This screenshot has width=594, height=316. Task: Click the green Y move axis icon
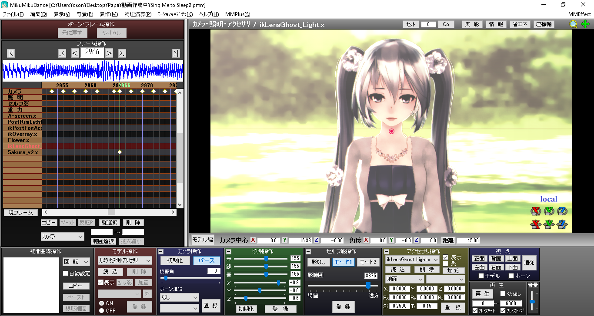tap(549, 224)
